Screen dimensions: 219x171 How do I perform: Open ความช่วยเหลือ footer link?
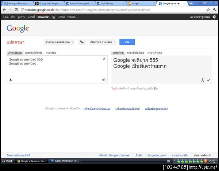coord(180,155)
